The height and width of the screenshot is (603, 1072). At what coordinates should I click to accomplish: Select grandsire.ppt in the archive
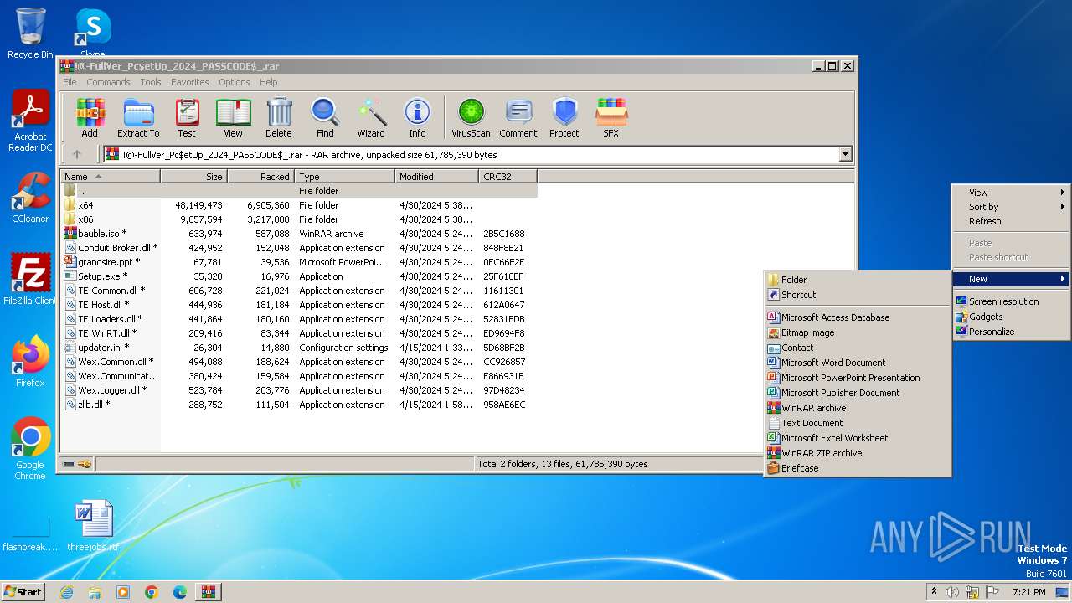299,262
